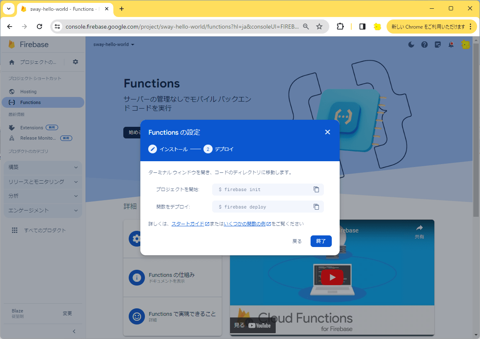Click the Extensions icon in sidebar

point(12,127)
